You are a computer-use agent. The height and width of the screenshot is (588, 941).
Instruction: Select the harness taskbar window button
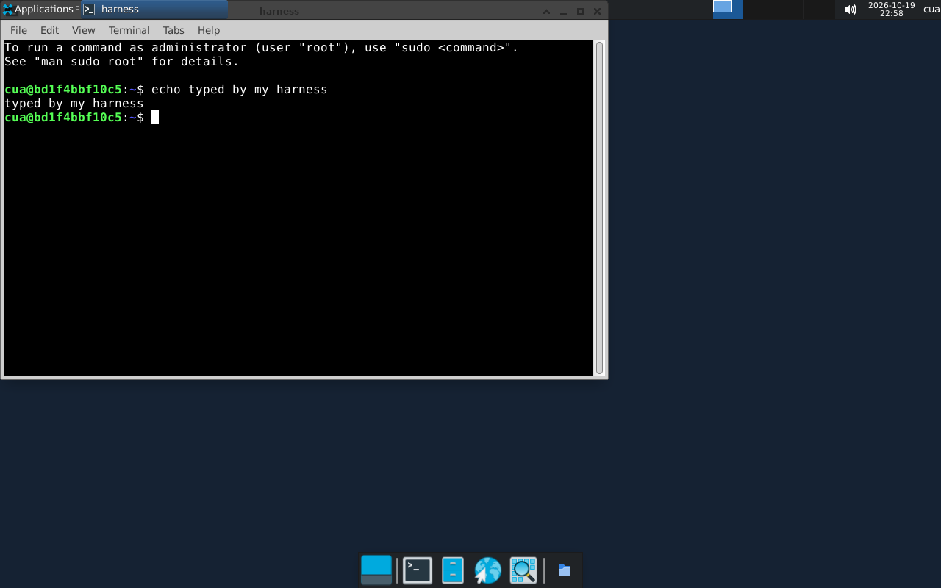point(154,10)
